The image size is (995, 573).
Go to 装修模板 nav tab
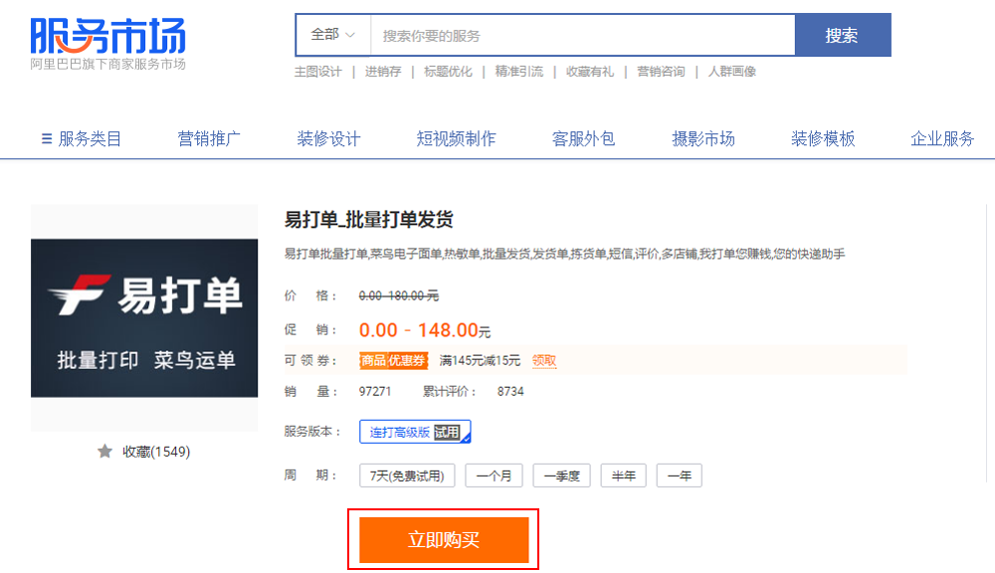pos(823,138)
